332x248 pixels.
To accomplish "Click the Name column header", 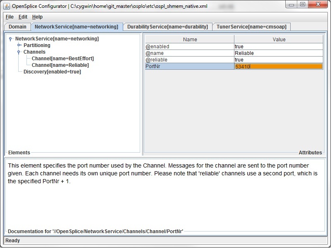I will pyautogui.click(x=190, y=40).
